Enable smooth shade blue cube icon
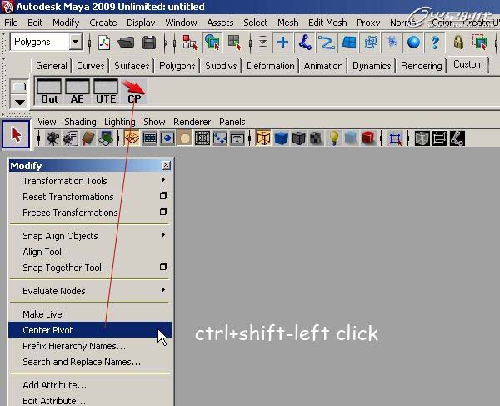500x406 pixels. (x=281, y=138)
